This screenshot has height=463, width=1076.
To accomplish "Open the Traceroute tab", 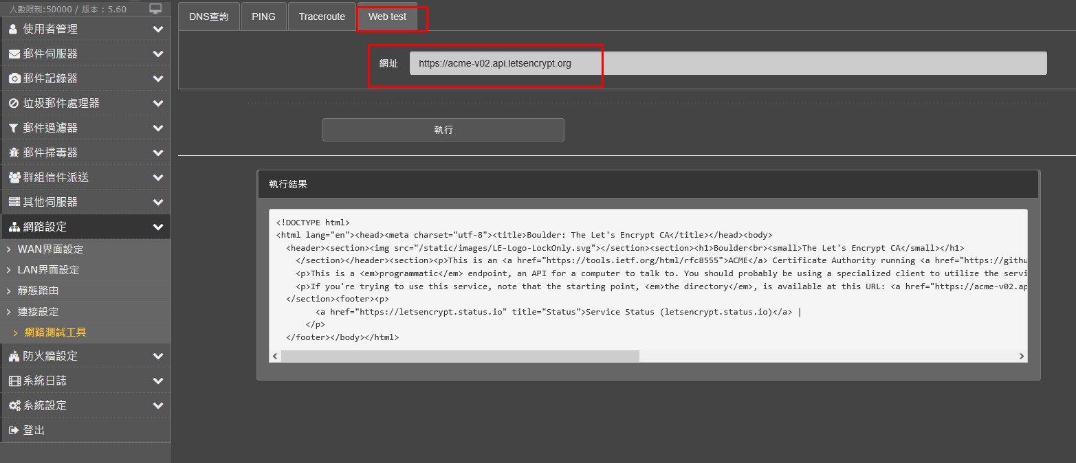I will tap(322, 16).
